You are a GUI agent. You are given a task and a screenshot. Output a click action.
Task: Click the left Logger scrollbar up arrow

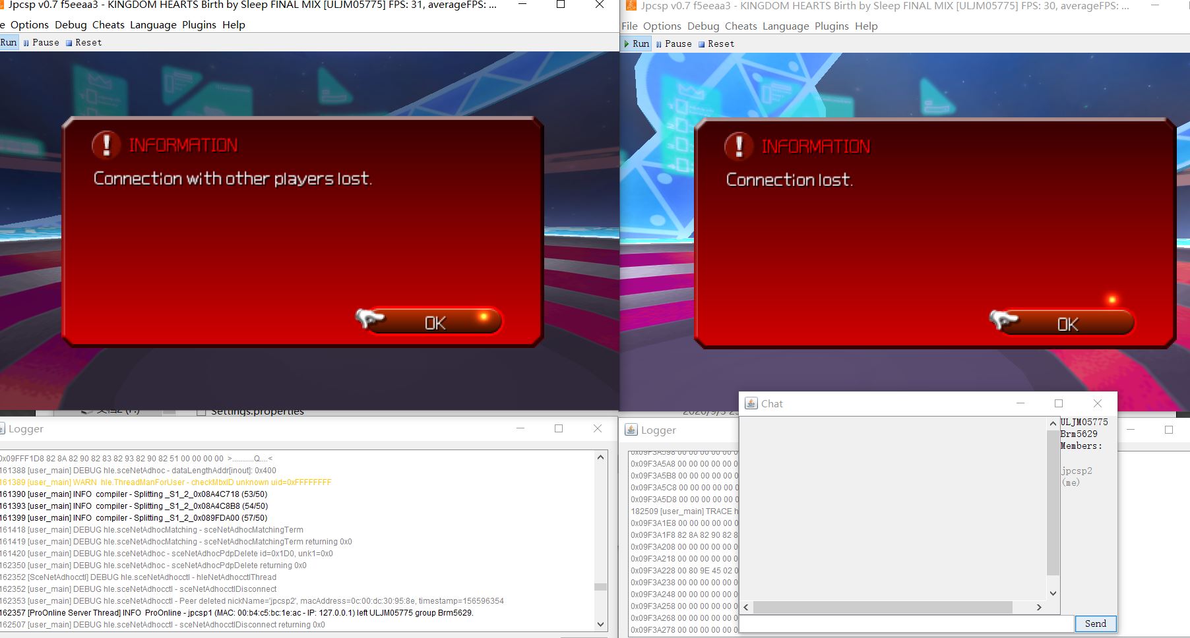(x=600, y=457)
